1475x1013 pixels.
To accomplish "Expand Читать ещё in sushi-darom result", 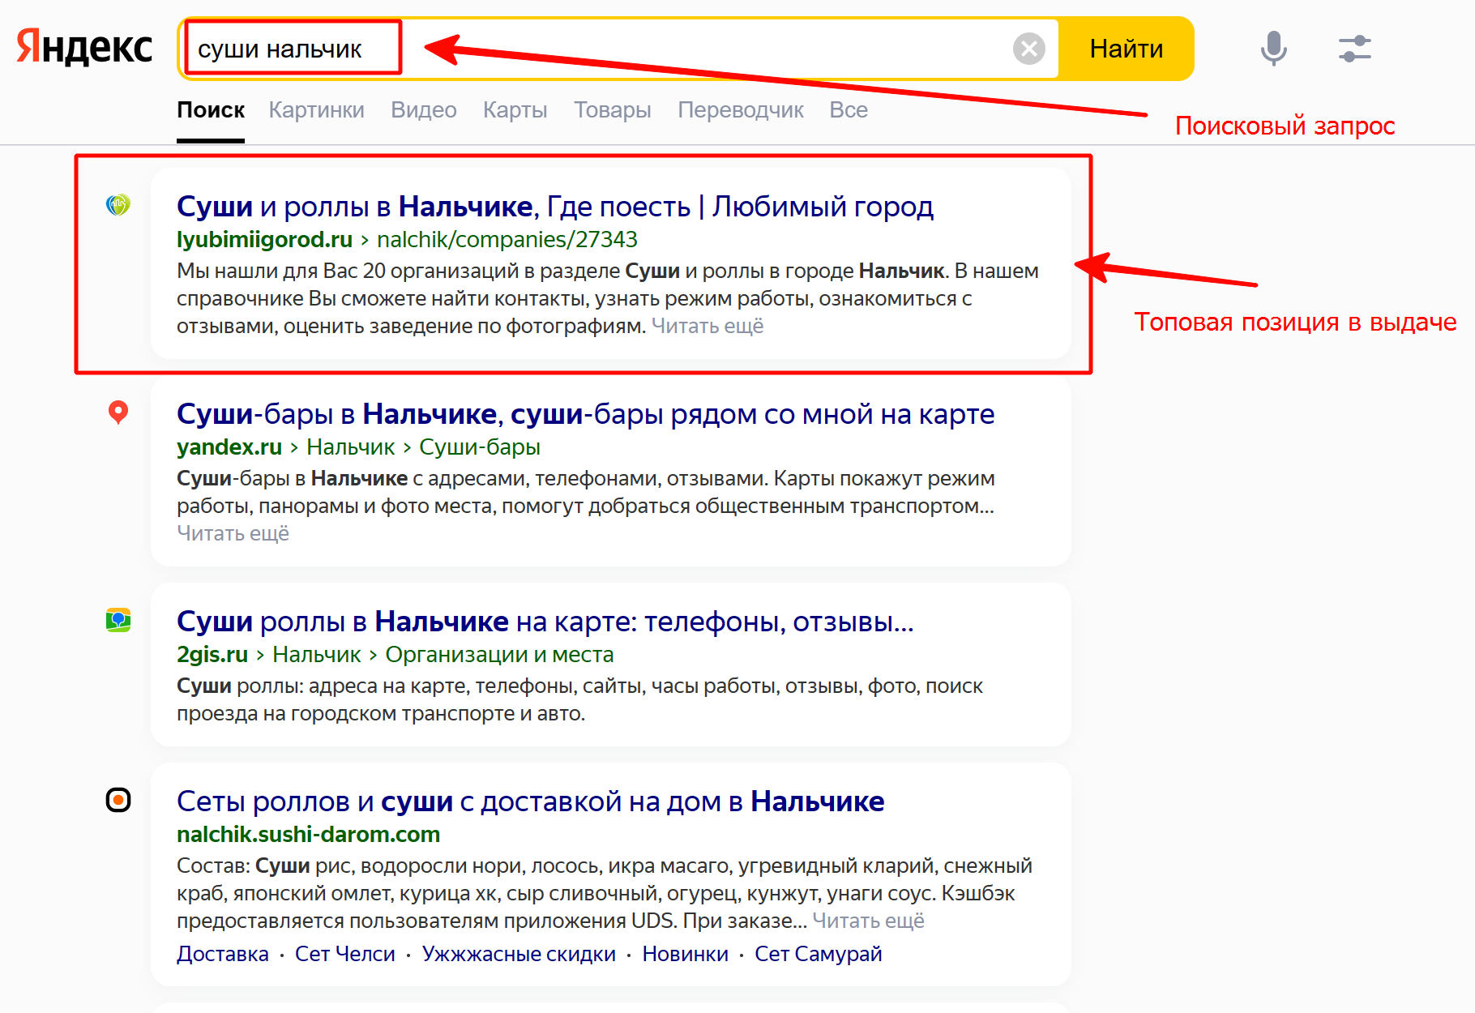I will click(x=868, y=921).
